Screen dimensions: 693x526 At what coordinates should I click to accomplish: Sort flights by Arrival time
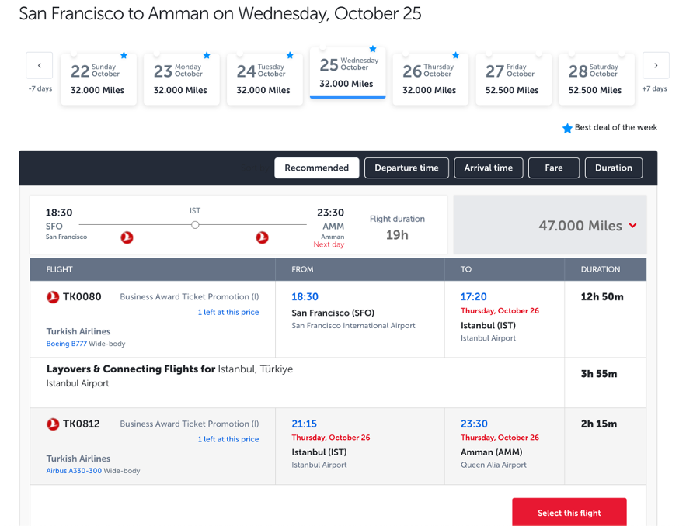tap(488, 168)
